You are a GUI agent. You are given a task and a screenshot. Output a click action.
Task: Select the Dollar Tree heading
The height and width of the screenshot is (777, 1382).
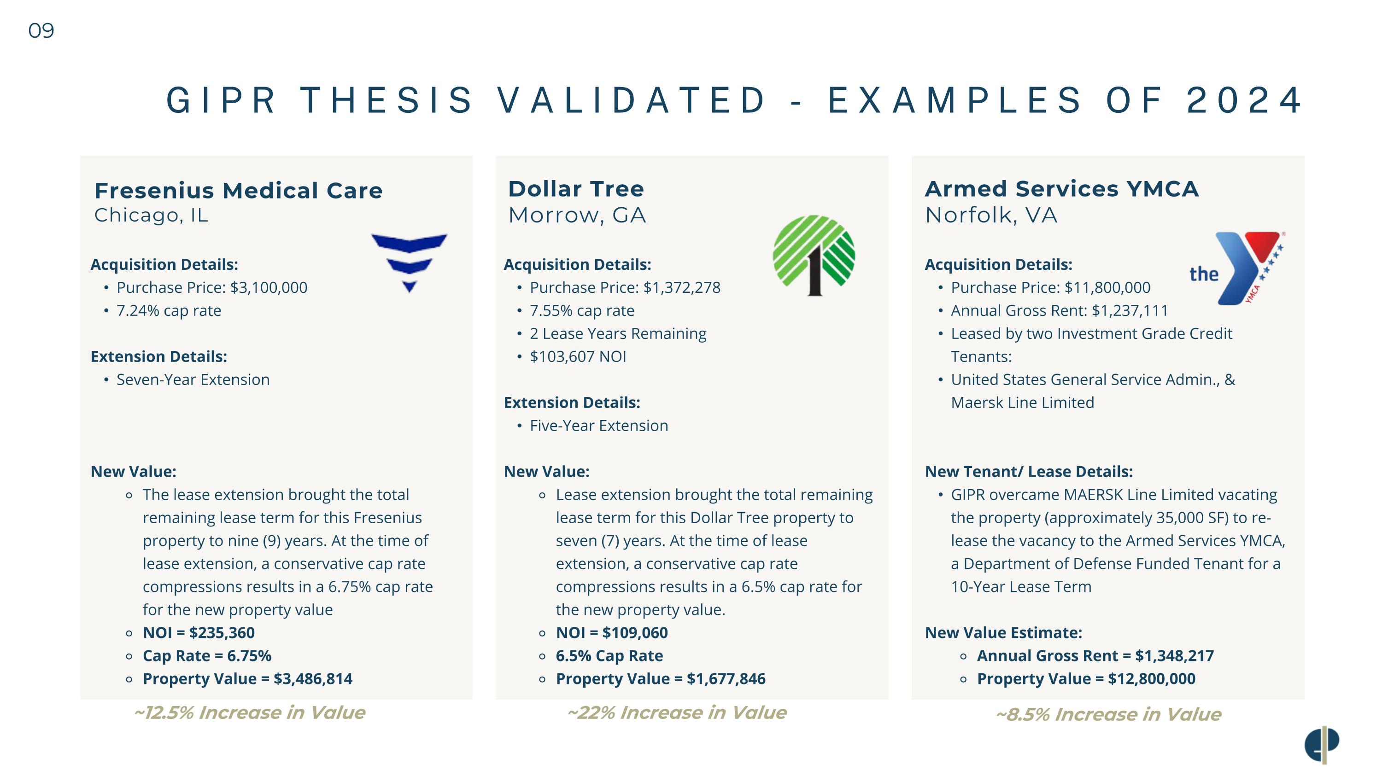coord(576,189)
